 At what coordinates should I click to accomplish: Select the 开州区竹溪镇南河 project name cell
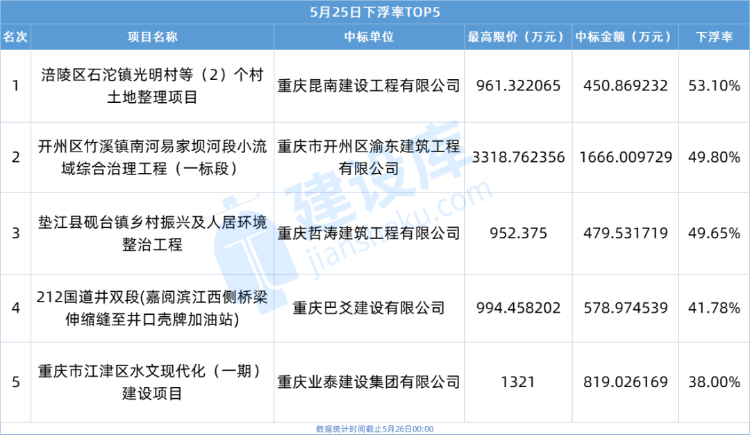pos(152,157)
